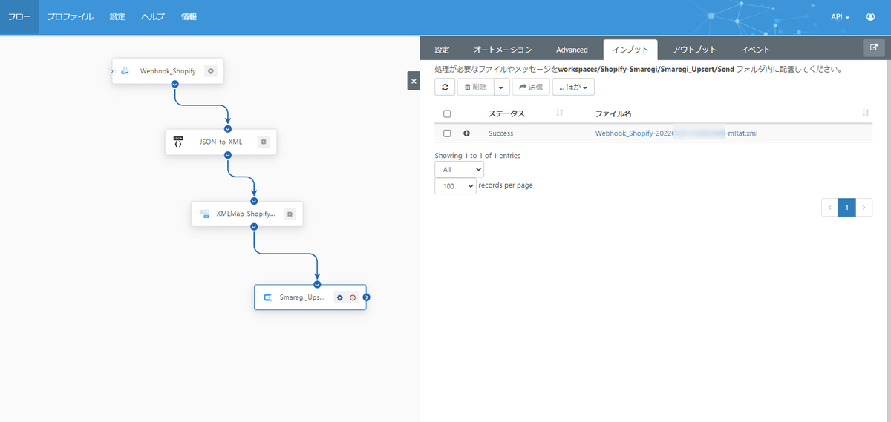Open settings gear on Webhook_Shopify connector
This screenshot has height=422, width=891.
coord(211,71)
